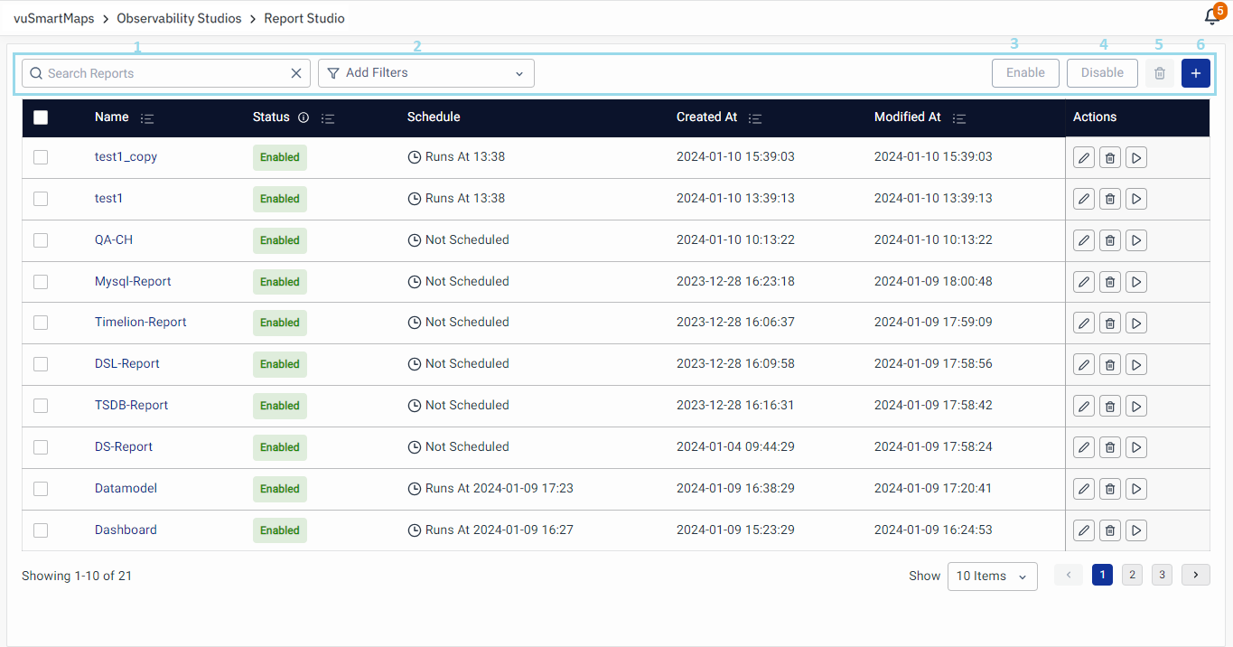This screenshot has height=647, width=1233.
Task: Expand the 10 Items page size dropdown
Action: tap(992, 577)
